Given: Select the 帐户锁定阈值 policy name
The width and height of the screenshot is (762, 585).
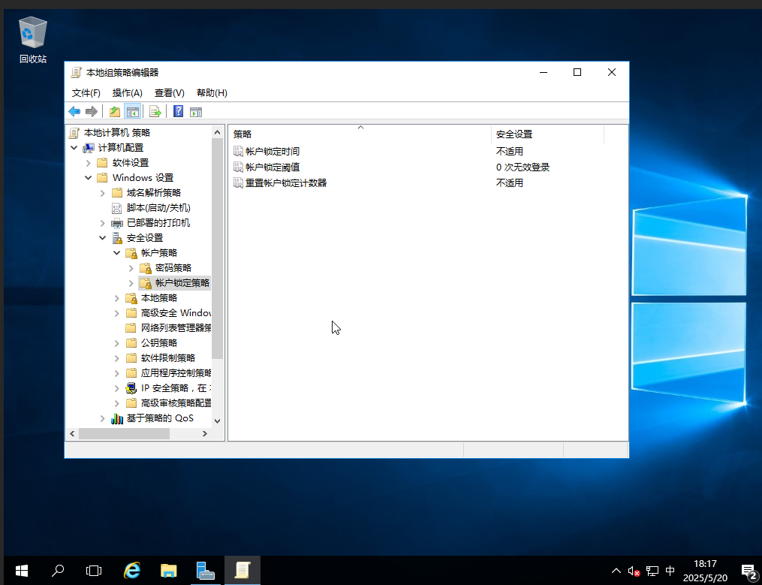Looking at the screenshot, I should pos(272,167).
